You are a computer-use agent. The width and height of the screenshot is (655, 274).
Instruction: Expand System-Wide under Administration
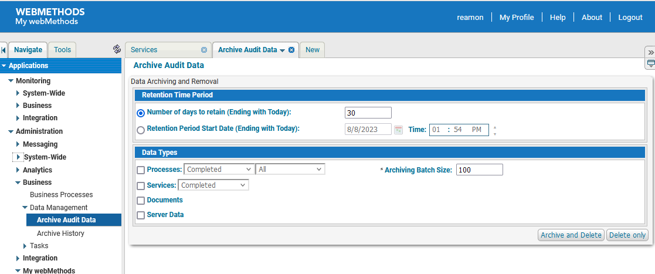pyautogui.click(x=18, y=157)
